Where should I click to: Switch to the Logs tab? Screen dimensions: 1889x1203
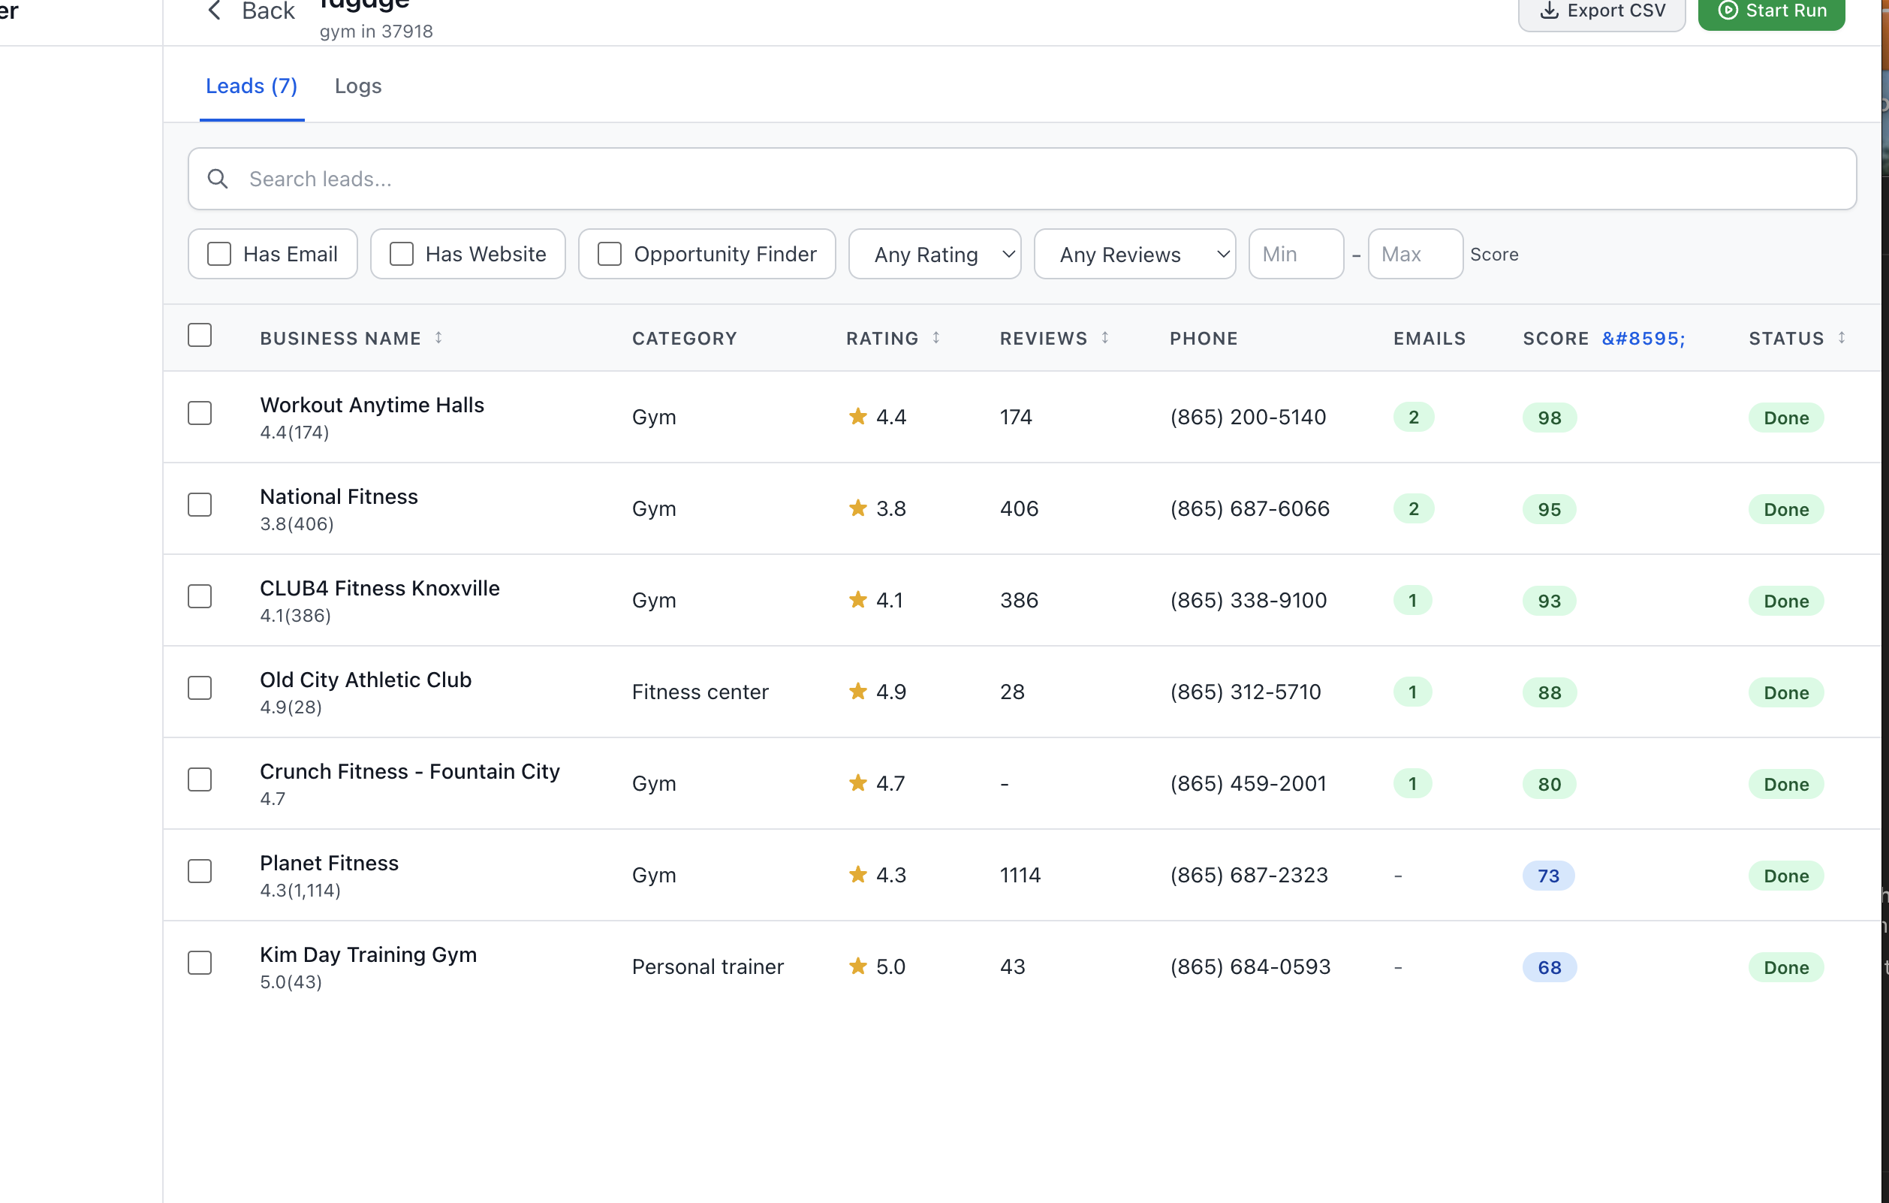pos(357,86)
